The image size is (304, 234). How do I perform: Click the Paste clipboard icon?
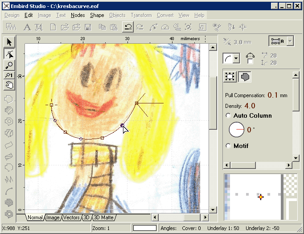pyautogui.click(x=113, y=27)
